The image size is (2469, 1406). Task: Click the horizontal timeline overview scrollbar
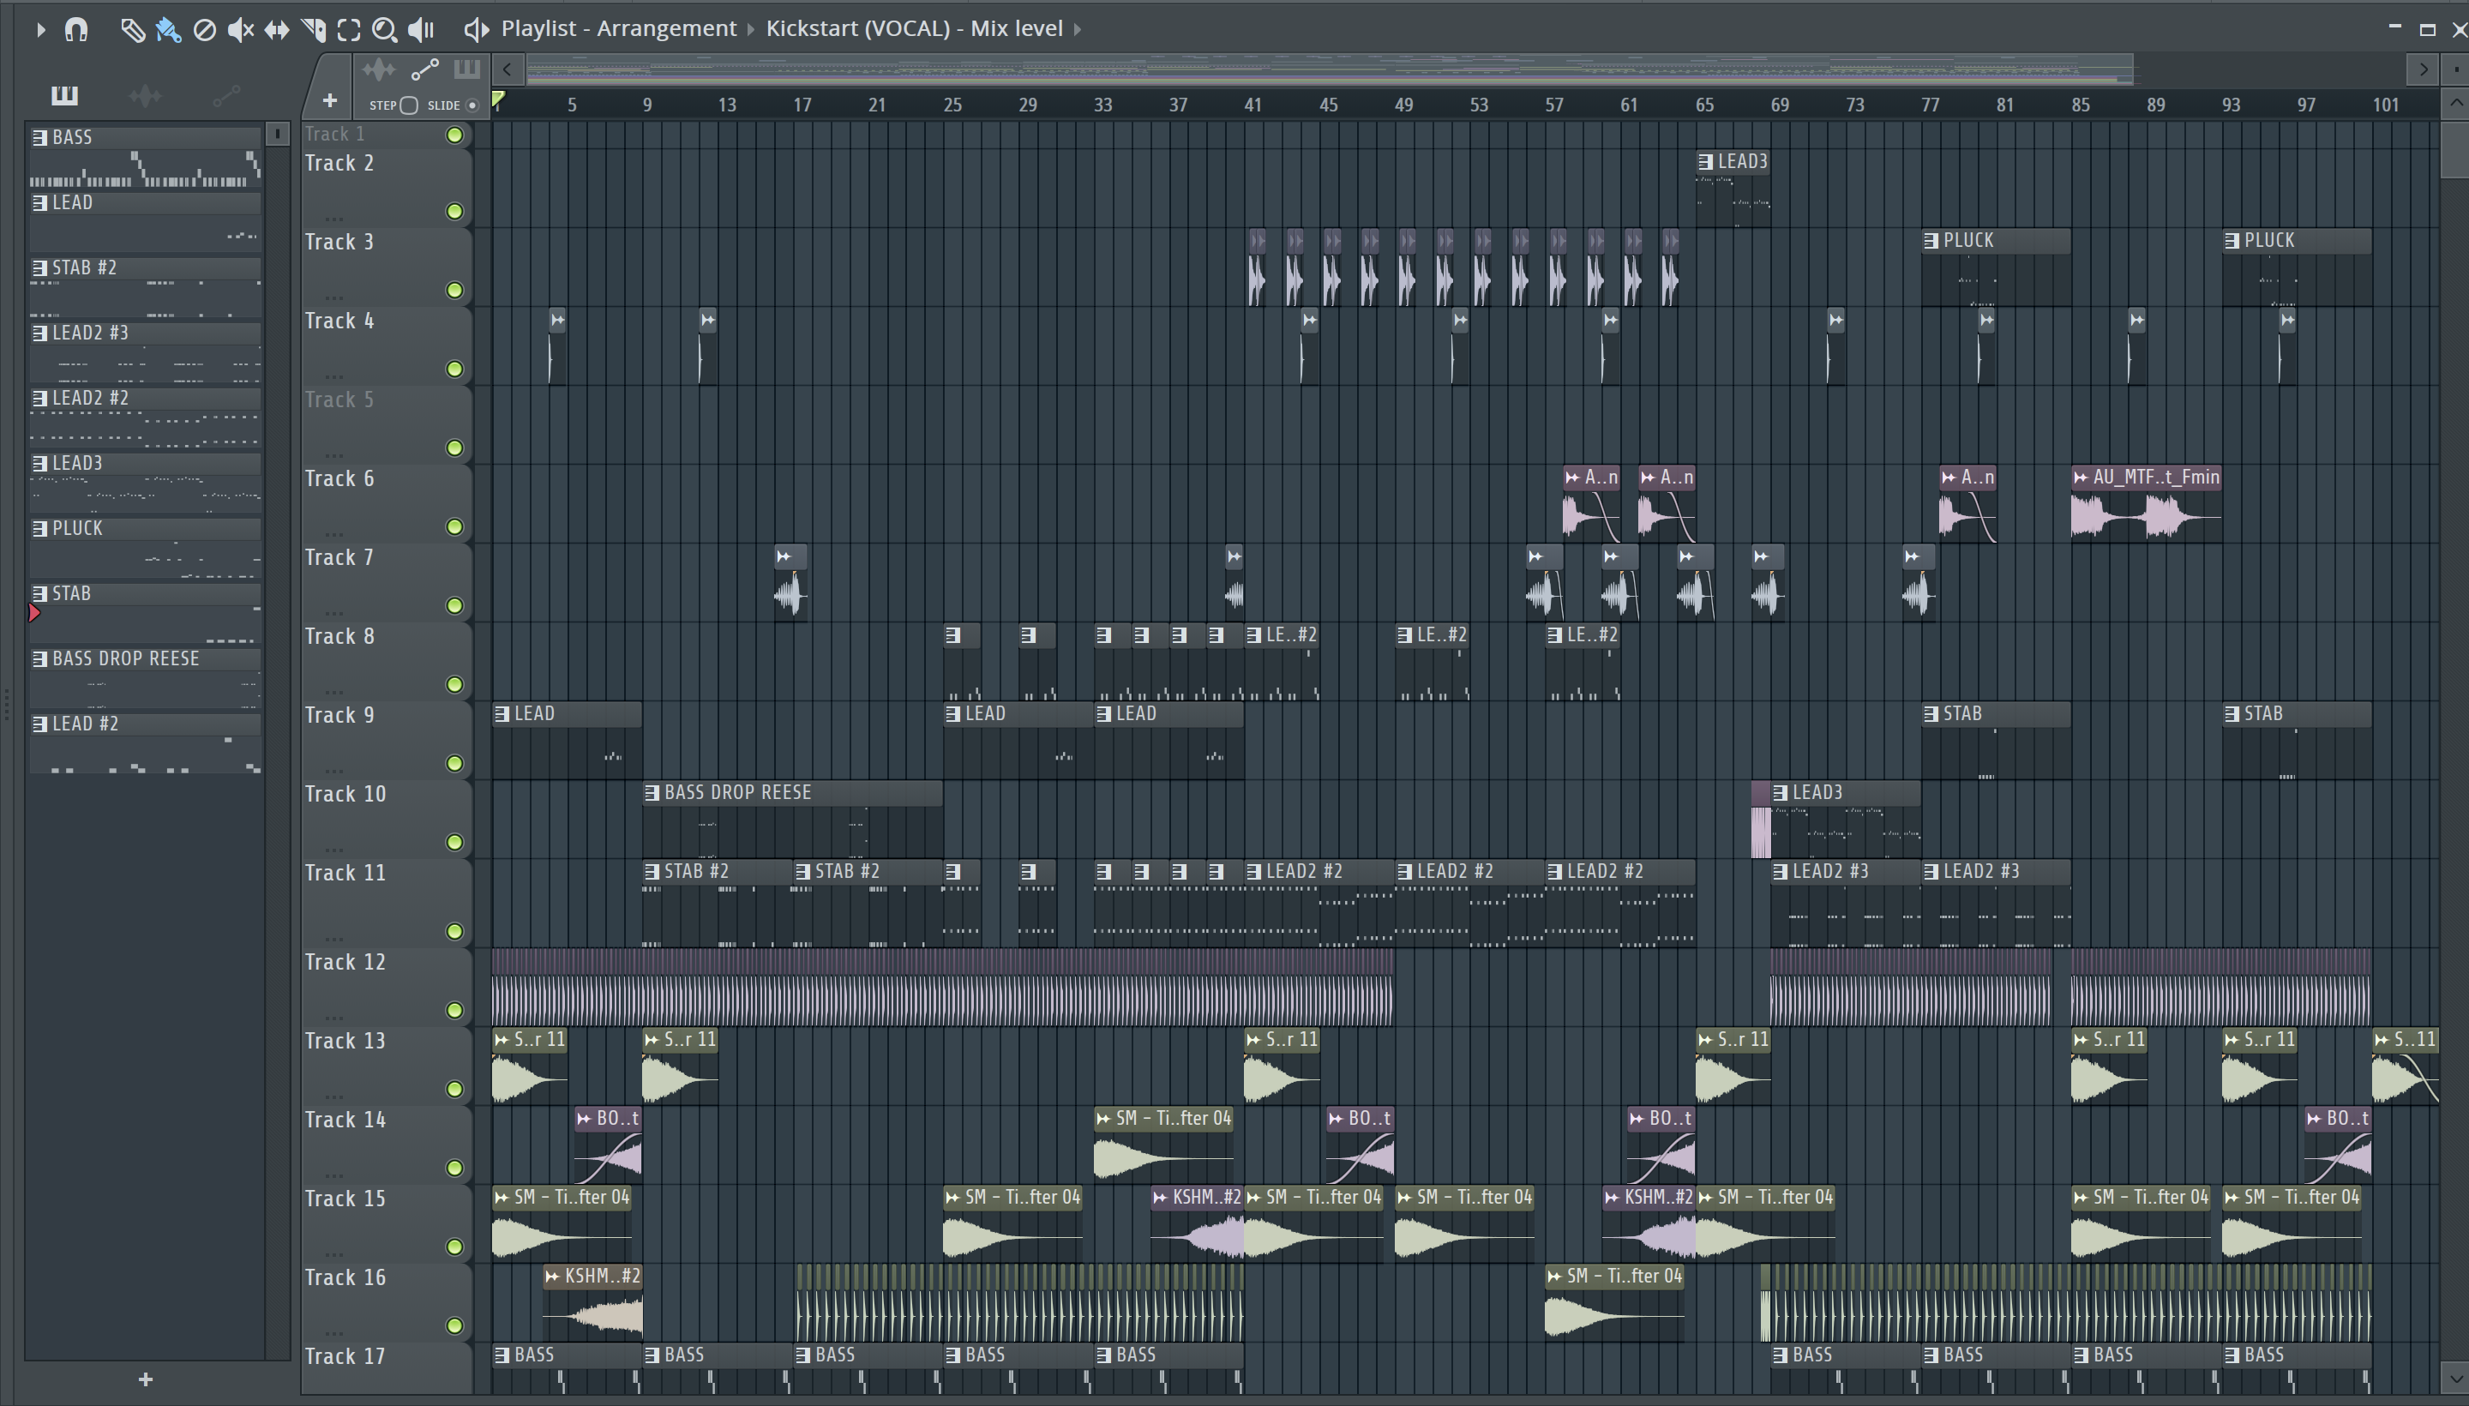pos(1330,69)
